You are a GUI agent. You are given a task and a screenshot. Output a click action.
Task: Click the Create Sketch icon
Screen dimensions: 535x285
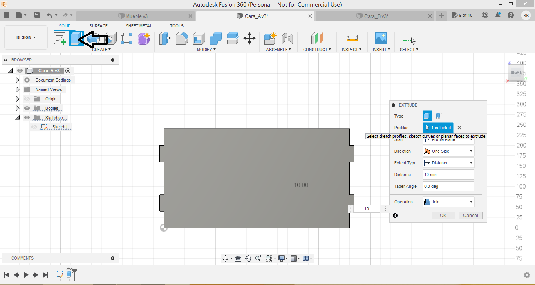60,38
